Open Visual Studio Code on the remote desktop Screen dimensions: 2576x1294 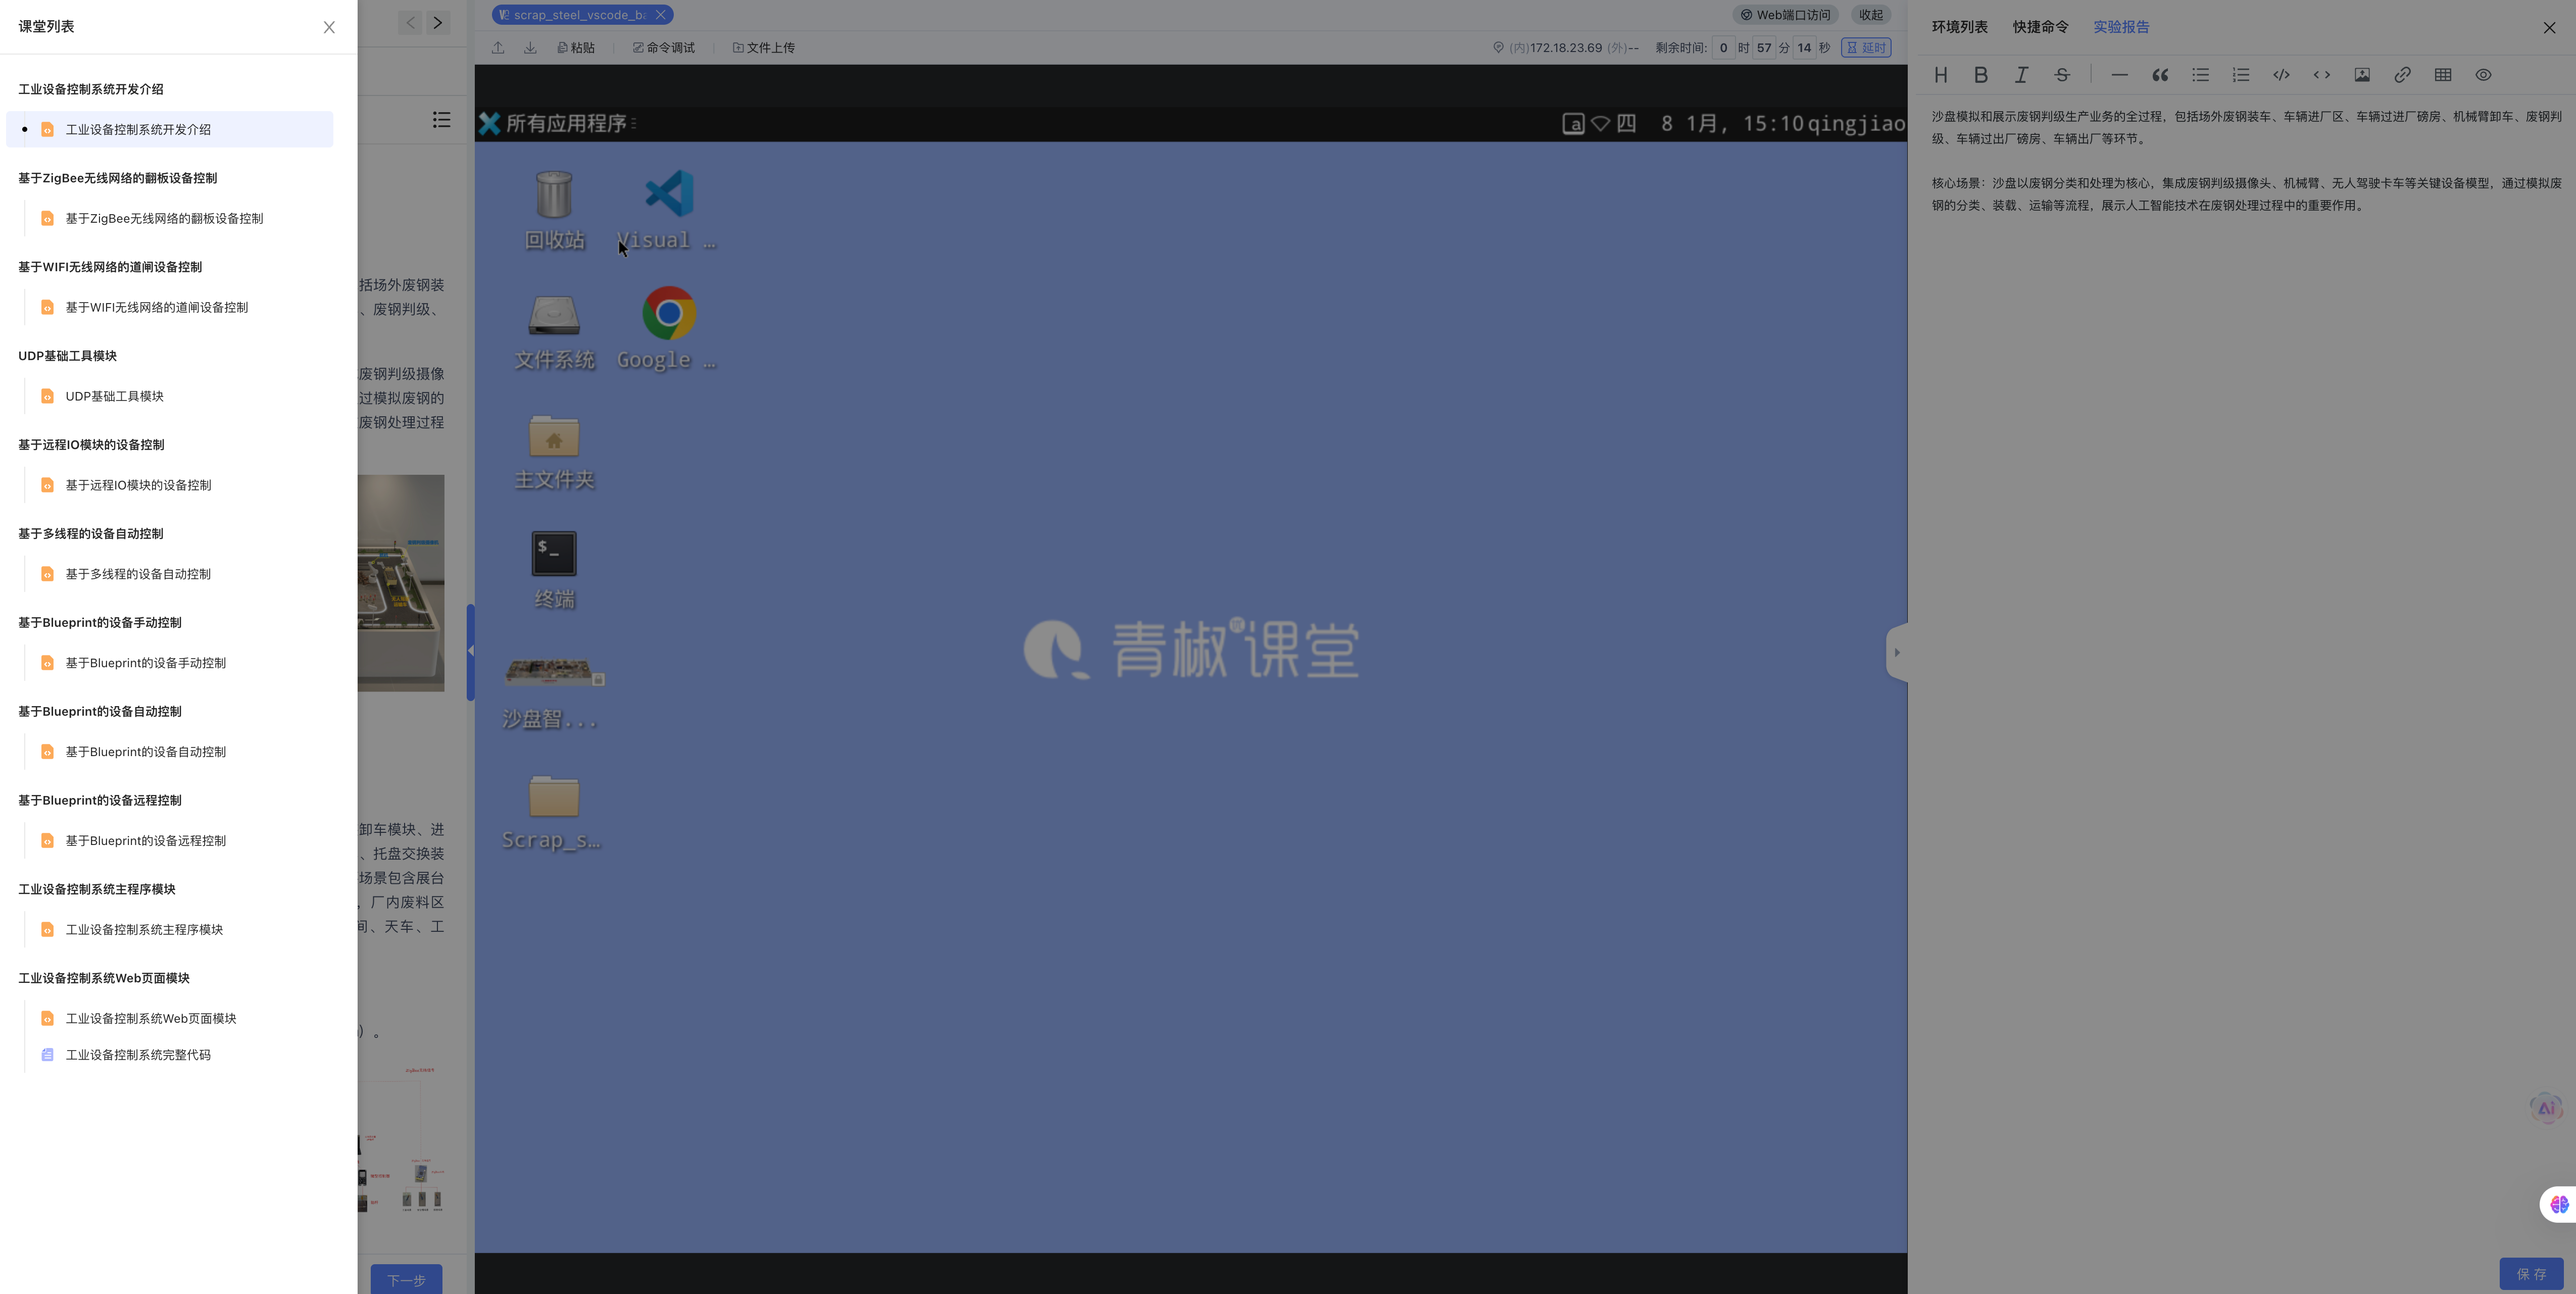(668, 195)
